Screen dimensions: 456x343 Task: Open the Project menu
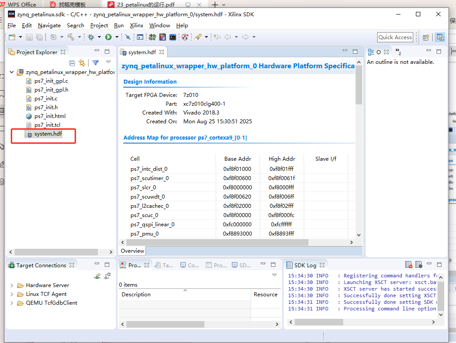[99, 26]
